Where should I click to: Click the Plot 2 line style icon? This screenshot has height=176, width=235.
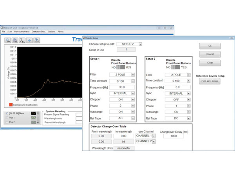coord(34,122)
